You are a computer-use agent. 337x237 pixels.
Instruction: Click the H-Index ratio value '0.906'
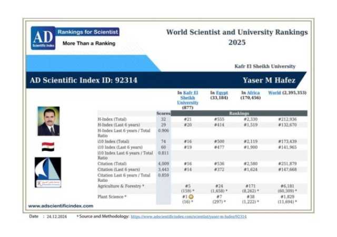[163, 131]
